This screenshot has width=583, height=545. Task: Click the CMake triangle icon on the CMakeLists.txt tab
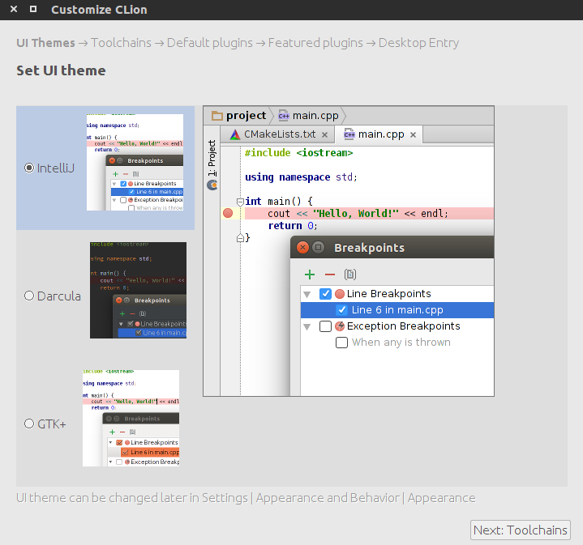235,134
